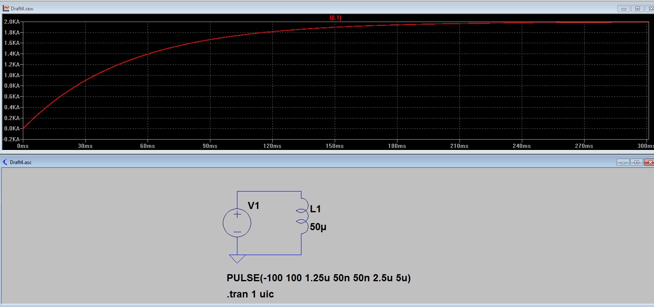The width and height of the screenshot is (654, 307).
Task: Click the 1.2KA y-axis label
Action: [12, 64]
